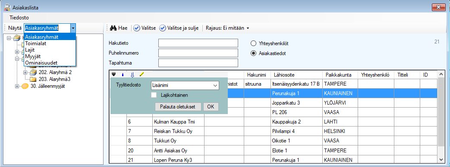Image resolution: width=450 pixels, height=167 pixels.
Task: Select 203. Alaryhmä3 tree item
Action: (x=54, y=79)
